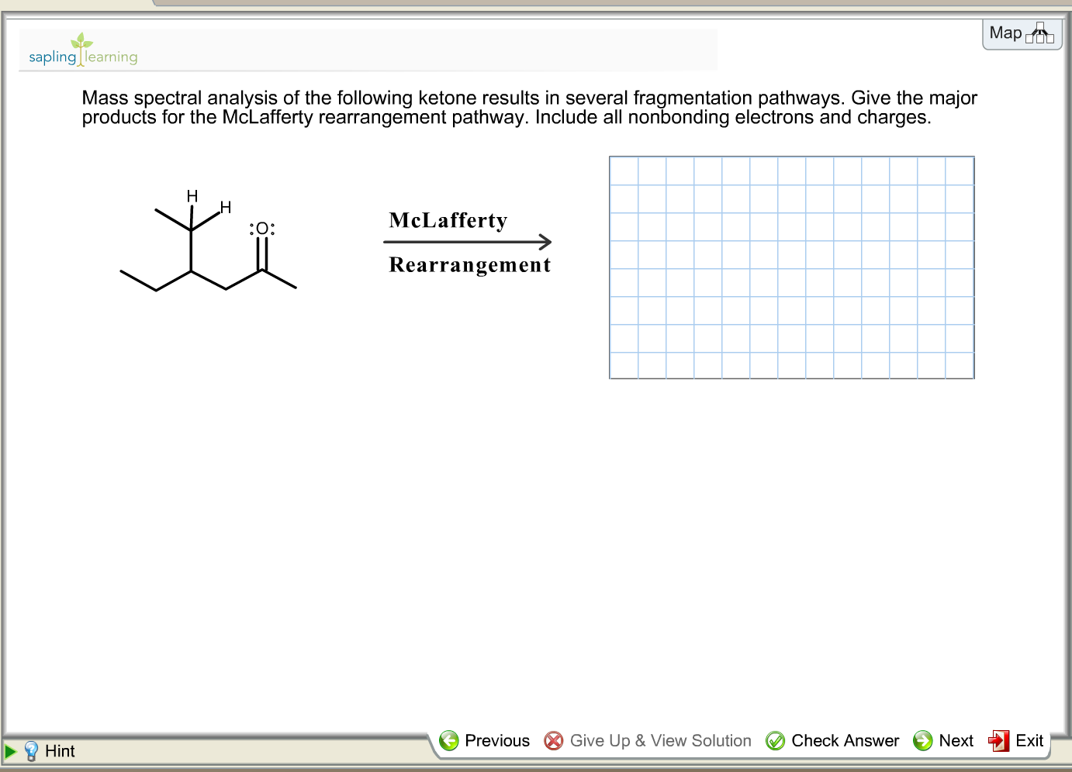
Task: Click the green Next arrow icon
Action: pos(922,740)
